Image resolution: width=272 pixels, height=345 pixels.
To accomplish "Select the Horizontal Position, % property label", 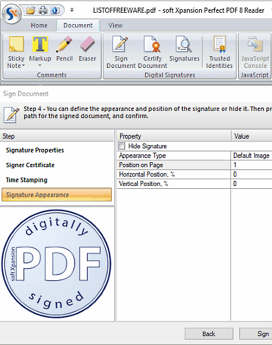I will point(147,174).
